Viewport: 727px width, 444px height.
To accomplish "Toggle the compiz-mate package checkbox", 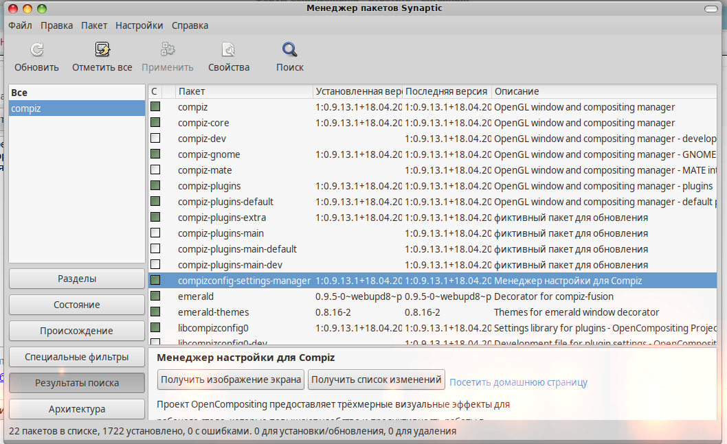I will pos(155,170).
